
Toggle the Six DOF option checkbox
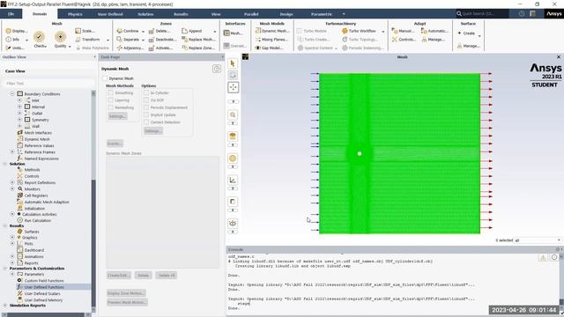pyautogui.click(x=146, y=100)
